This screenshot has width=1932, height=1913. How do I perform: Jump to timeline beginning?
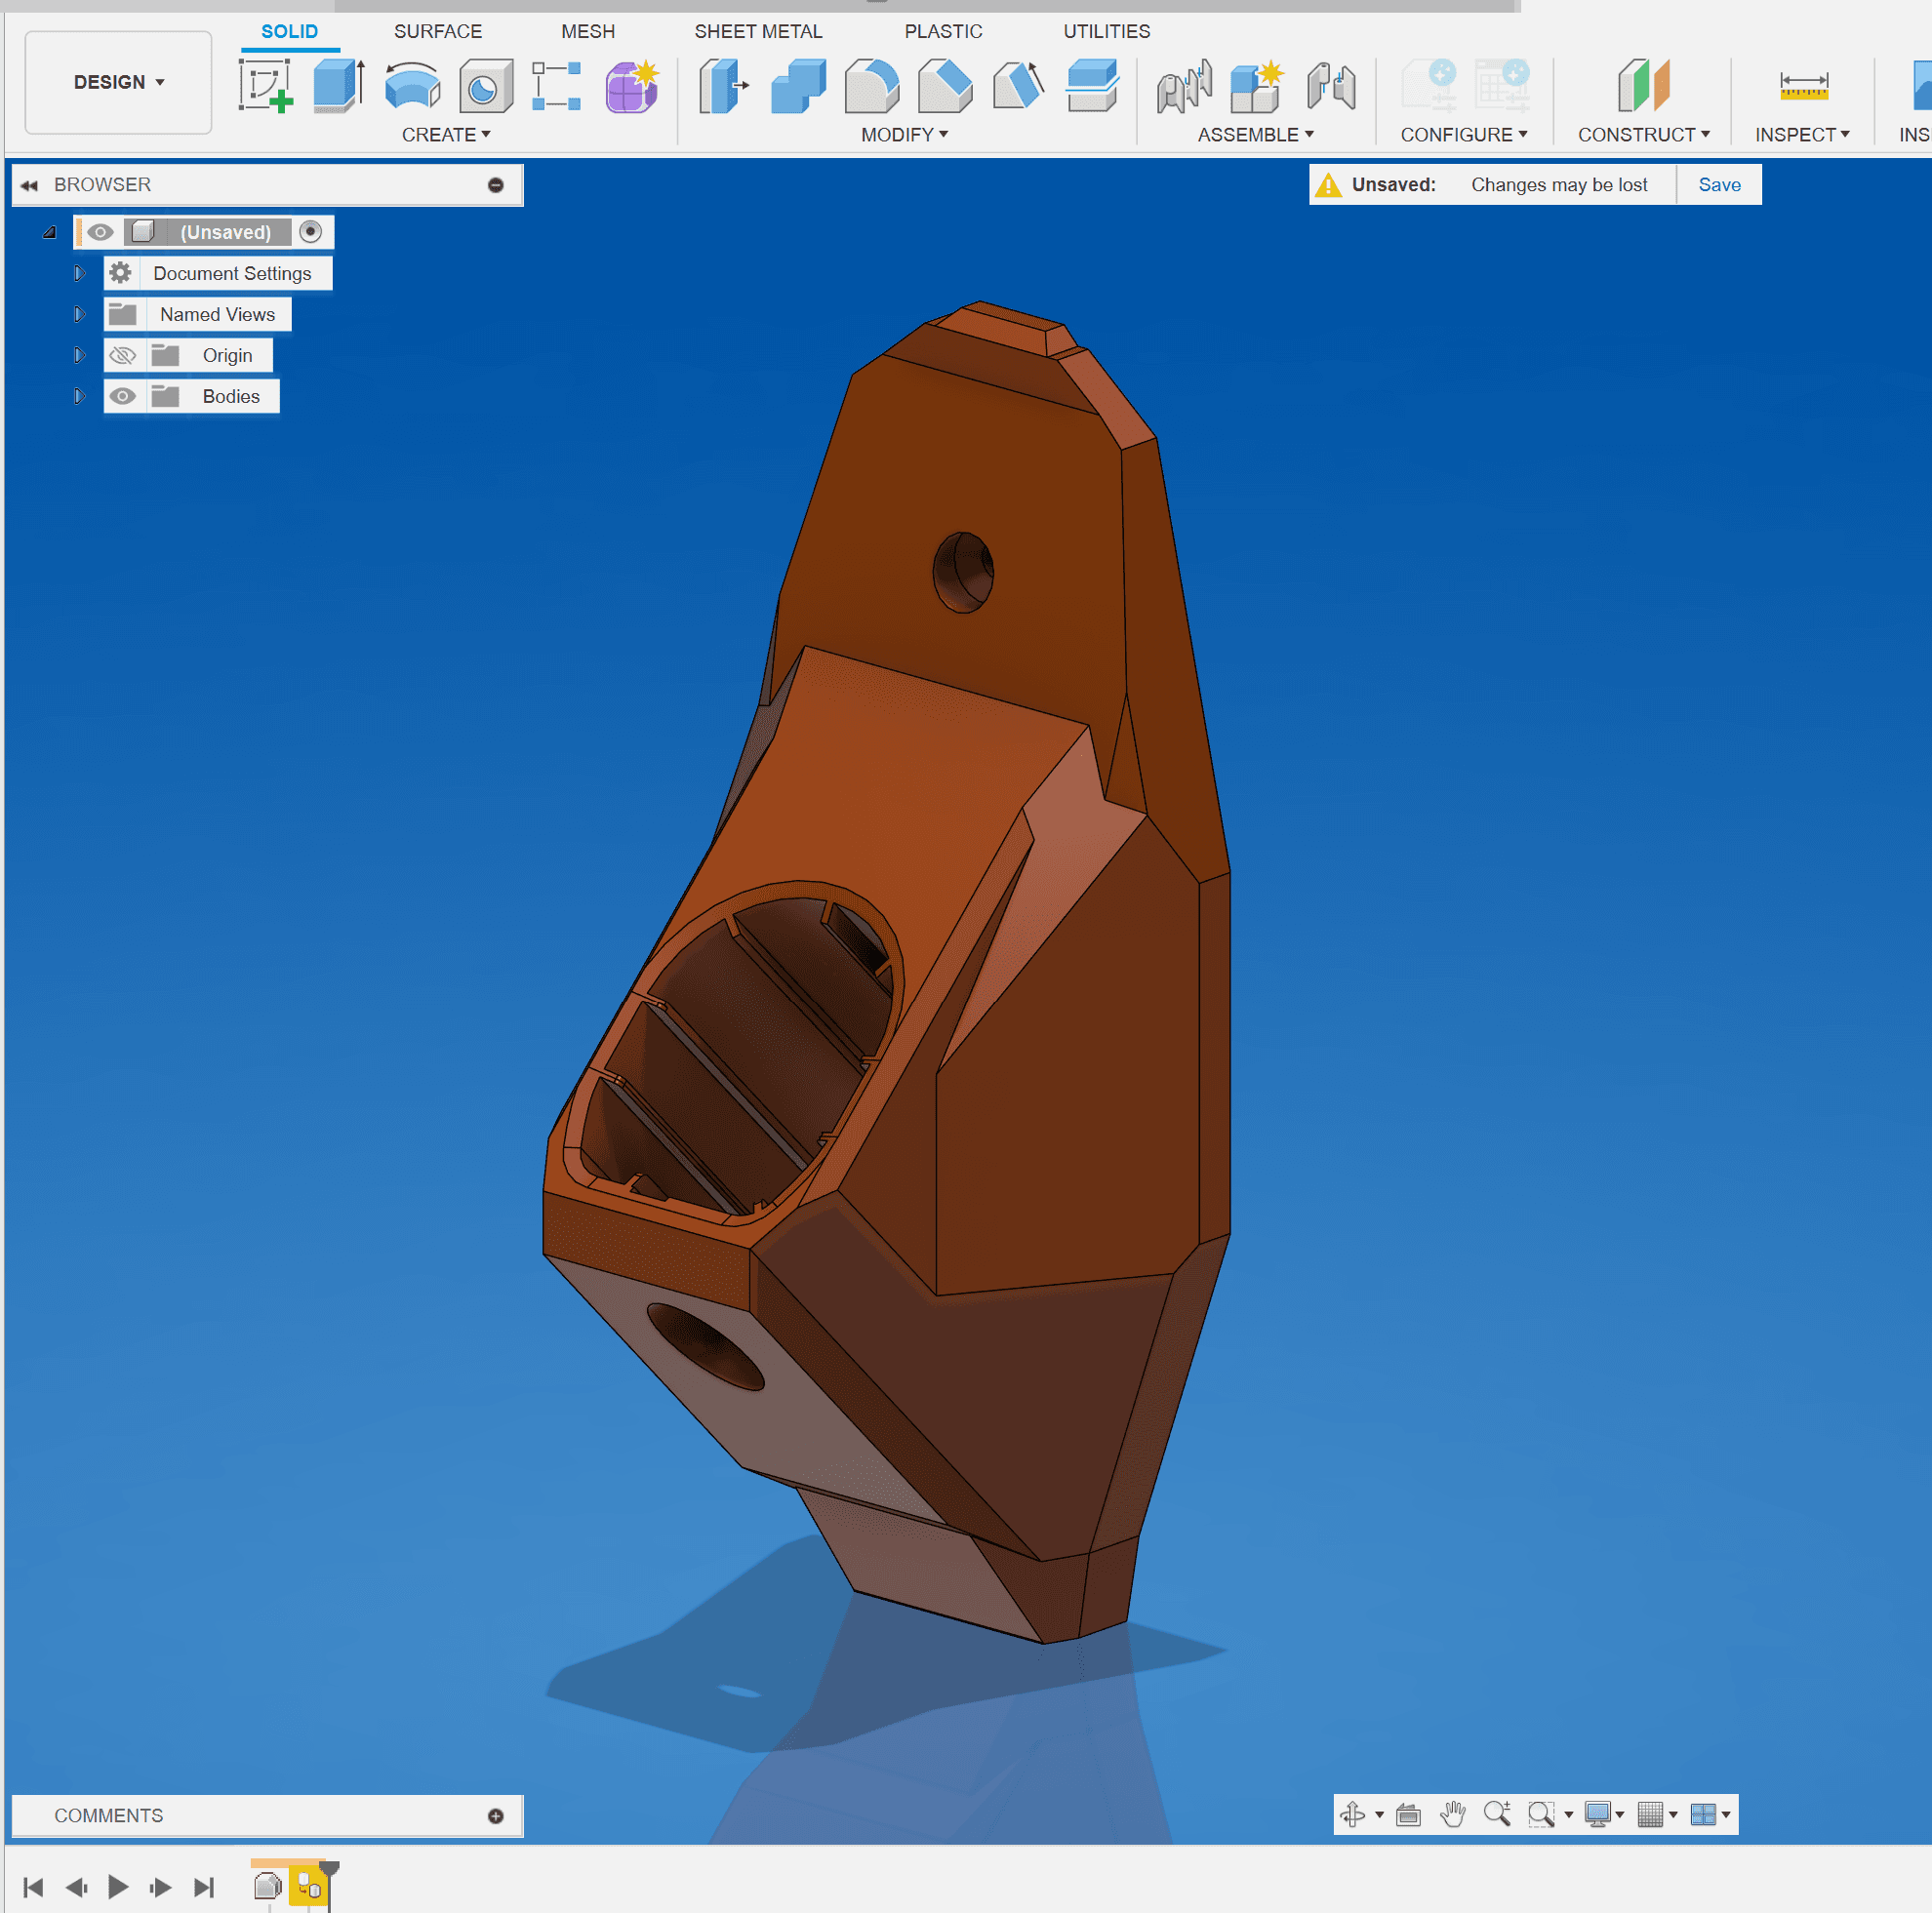(33, 1887)
